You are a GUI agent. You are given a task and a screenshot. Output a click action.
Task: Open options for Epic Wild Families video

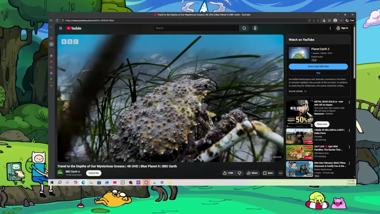tap(349, 147)
